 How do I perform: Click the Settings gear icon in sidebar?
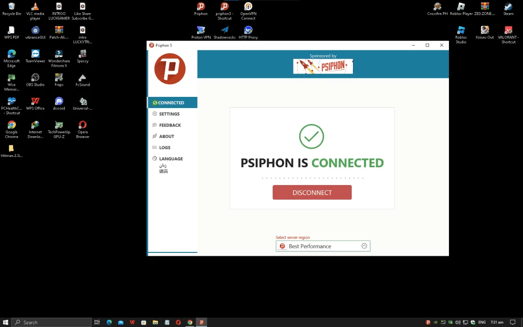pyautogui.click(x=154, y=114)
